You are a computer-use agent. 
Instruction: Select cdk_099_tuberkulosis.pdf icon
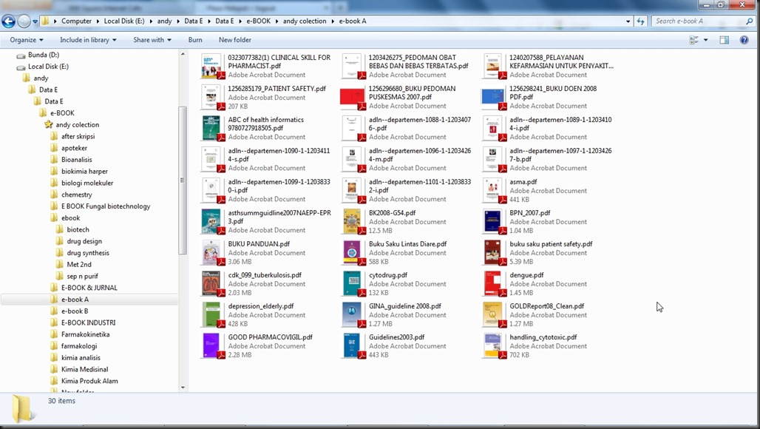click(212, 283)
